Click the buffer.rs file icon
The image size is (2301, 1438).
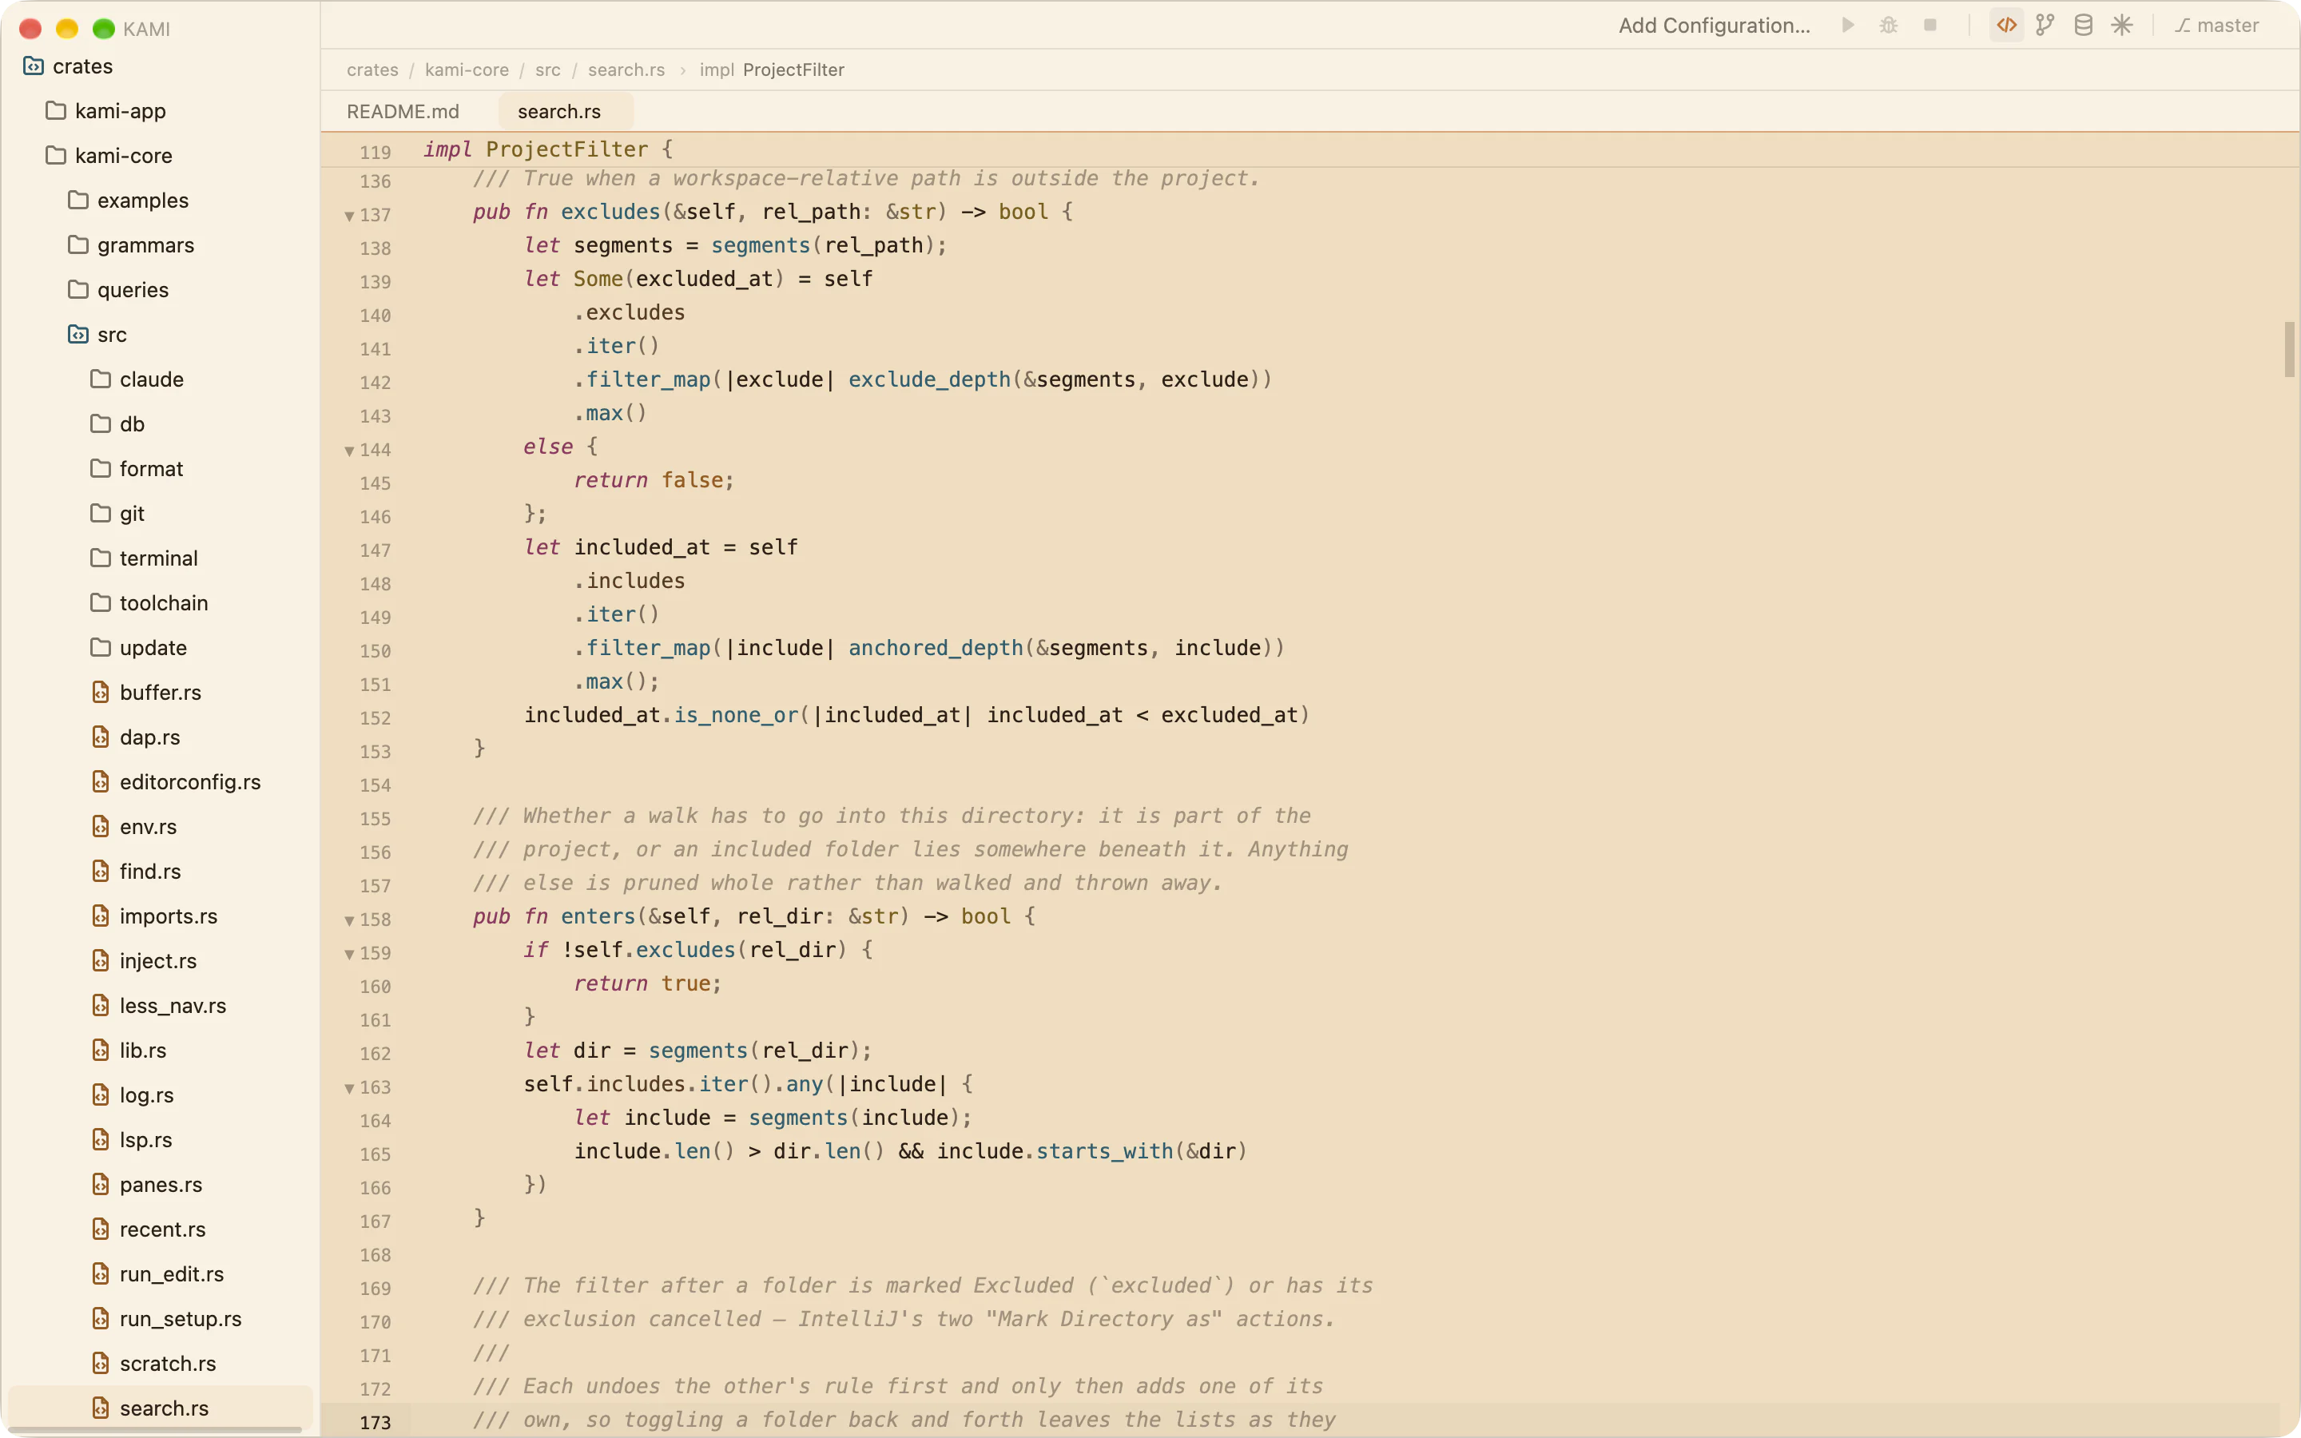tap(101, 693)
